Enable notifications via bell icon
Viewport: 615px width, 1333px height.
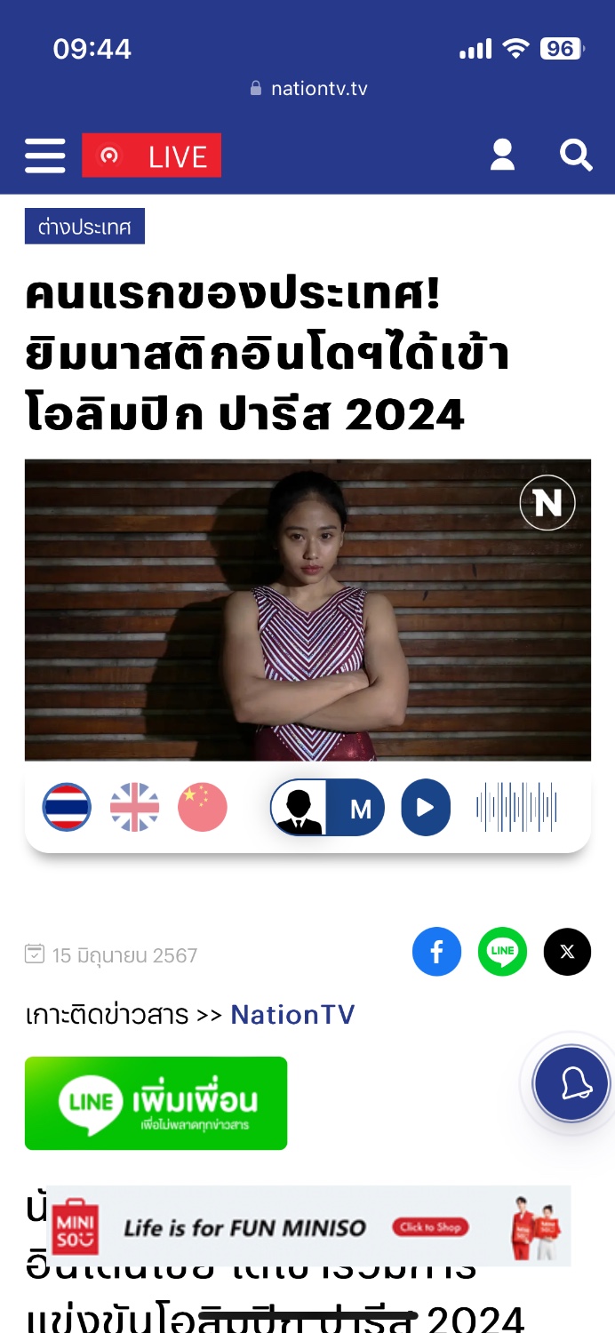(571, 1084)
